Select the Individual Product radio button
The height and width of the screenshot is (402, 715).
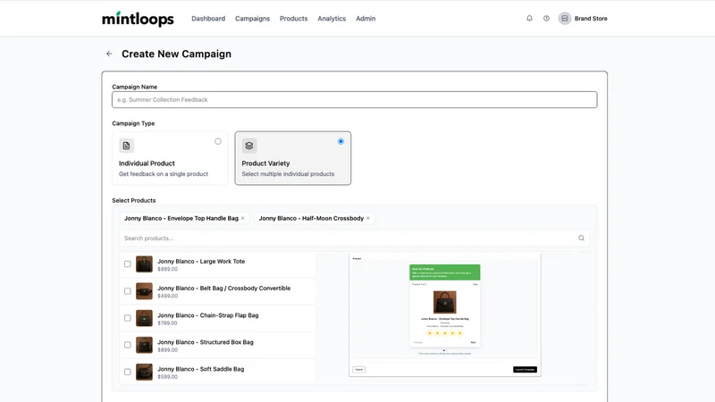click(218, 141)
